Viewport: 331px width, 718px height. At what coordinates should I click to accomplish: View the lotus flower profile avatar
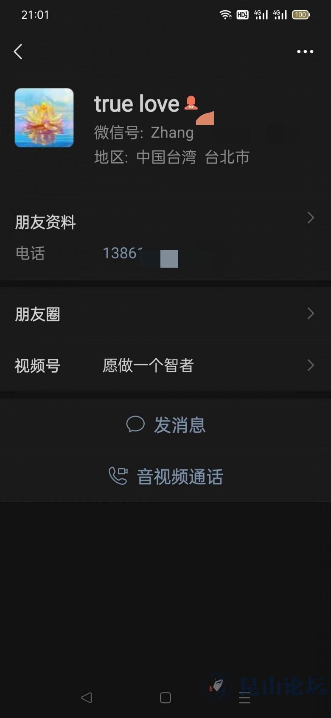44,118
